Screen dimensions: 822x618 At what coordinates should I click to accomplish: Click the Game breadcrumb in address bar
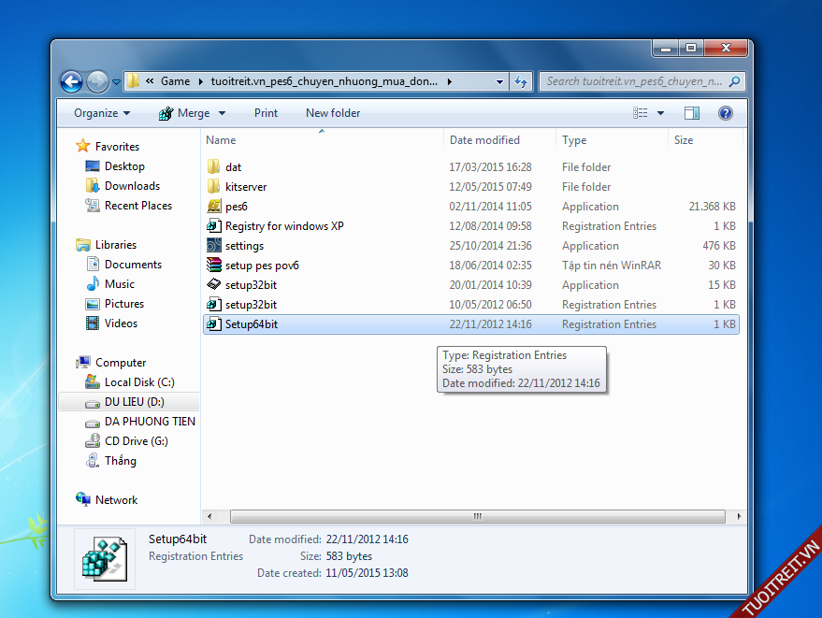click(x=175, y=81)
